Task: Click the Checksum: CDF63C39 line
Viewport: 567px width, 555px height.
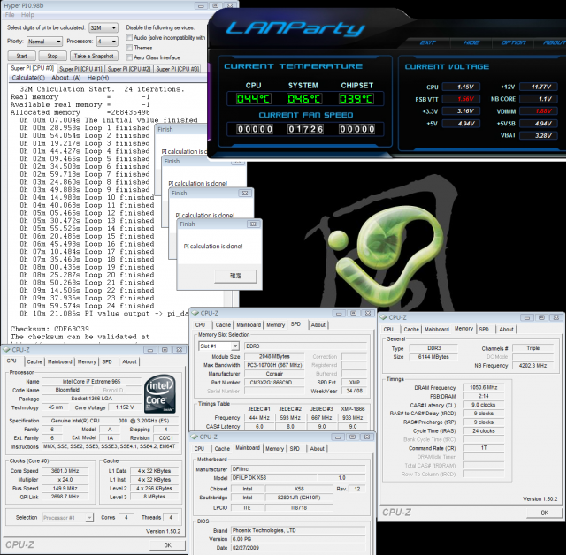Action: pyautogui.click(x=50, y=329)
